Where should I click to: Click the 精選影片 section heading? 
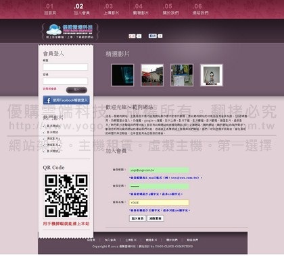click(118, 54)
